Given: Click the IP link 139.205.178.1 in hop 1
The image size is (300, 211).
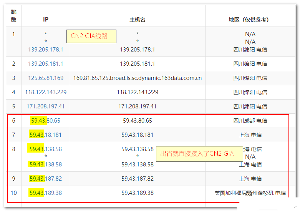Looking at the screenshot, I should (46, 50).
